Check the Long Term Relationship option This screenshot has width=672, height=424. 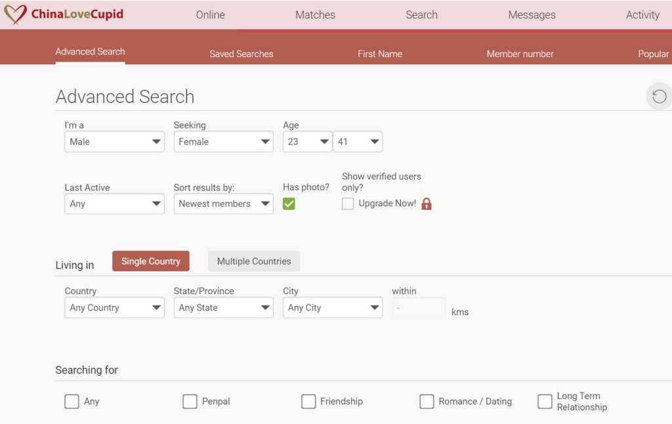545,401
